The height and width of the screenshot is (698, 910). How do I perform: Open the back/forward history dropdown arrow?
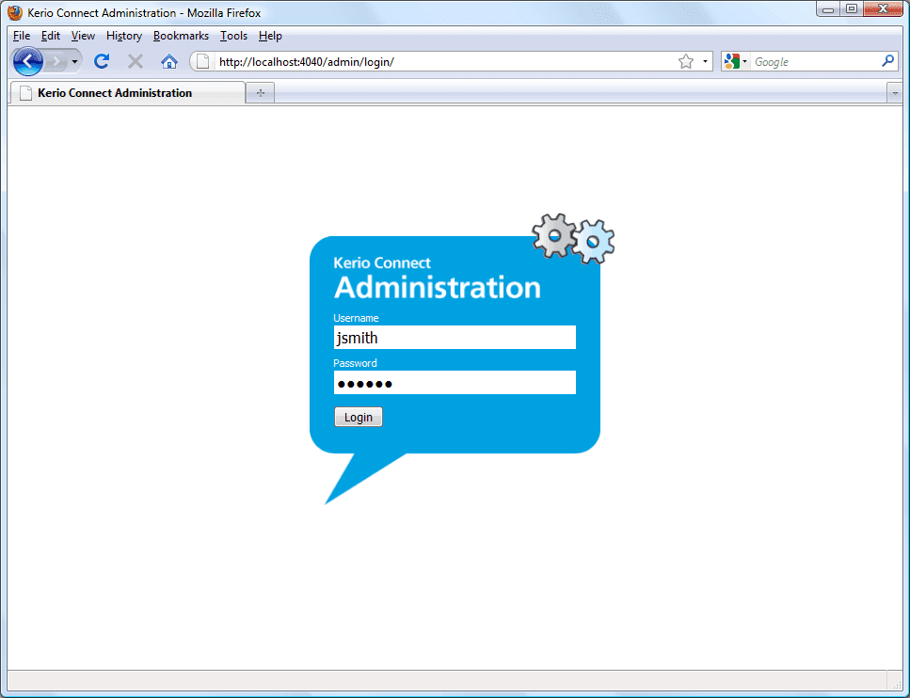tap(75, 61)
